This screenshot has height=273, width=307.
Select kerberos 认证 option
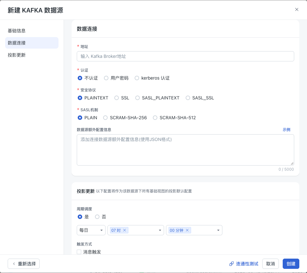tap(137, 78)
